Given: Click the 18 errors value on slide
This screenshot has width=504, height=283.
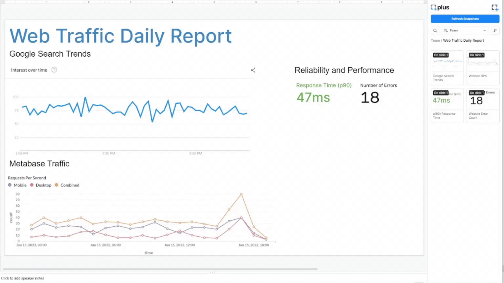Looking at the screenshot, I should click(370, 97).
